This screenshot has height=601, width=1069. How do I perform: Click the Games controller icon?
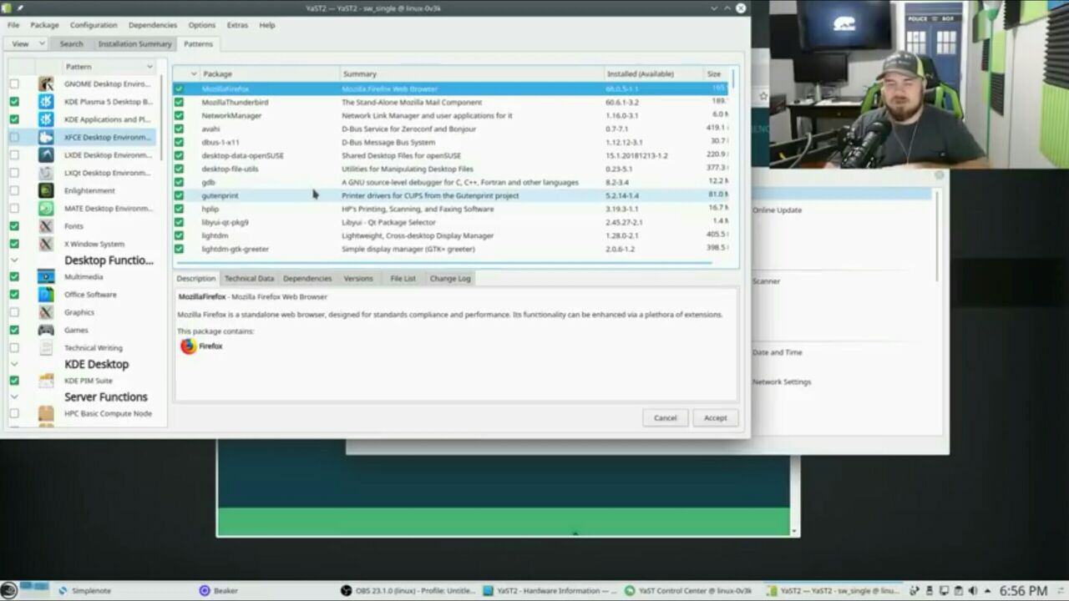click(x=47, y=330)
